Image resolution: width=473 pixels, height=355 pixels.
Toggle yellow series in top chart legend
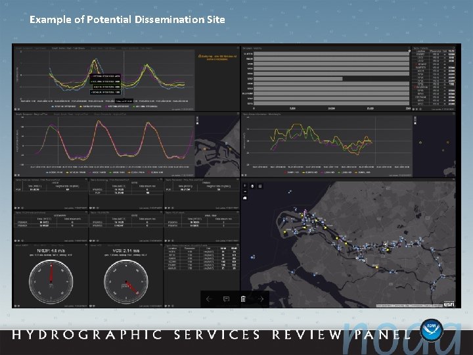coord(91,106)
